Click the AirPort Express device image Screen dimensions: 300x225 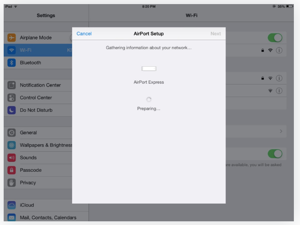pyautogui.click(x=149, y=68)
